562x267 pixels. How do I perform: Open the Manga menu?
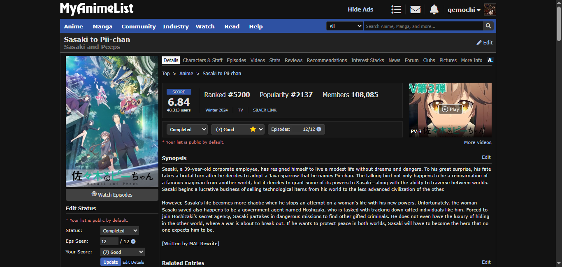[103, 26]
